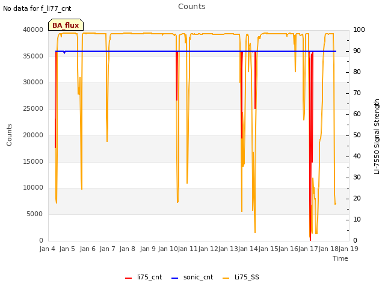Click the 'Counts' left axis title

(9, 135)
